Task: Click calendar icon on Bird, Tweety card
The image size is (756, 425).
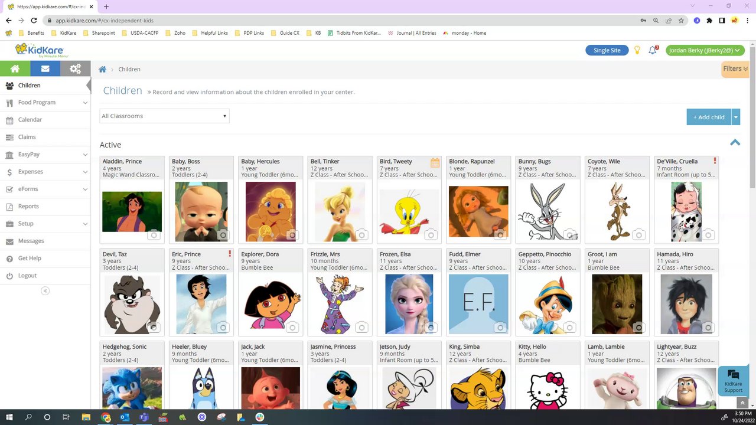Action: pyautogui.click(x=435, y=163)
